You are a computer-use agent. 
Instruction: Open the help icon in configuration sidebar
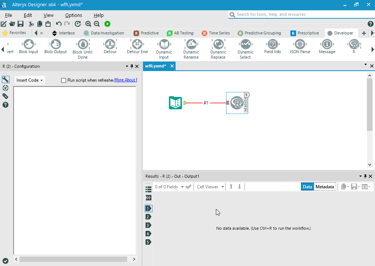coord(5,105)
